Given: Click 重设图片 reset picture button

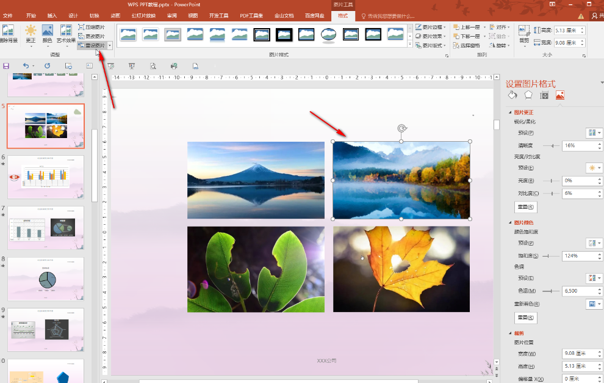Looking at the screenshot, I should 92,46.
